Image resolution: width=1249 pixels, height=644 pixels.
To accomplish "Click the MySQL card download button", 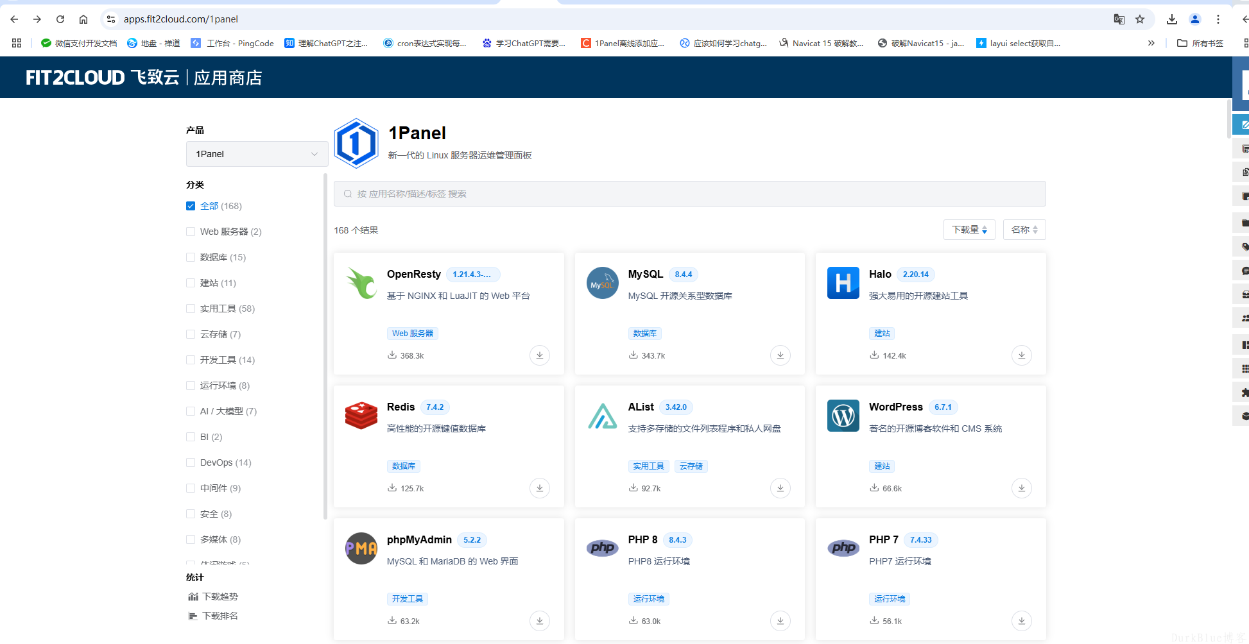I will [780, 355].
